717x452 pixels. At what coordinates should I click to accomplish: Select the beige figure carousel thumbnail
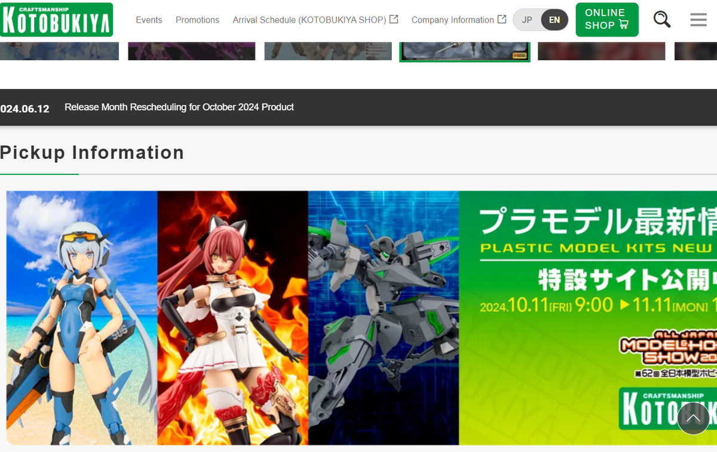pos(328,51)
